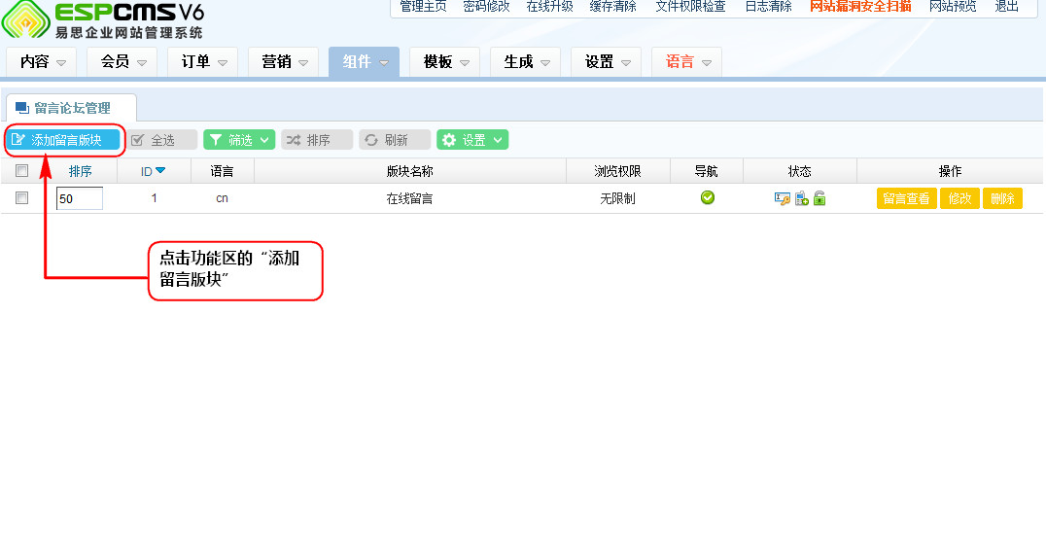Click the green navigation checkmark icon
Image resolution: width=1046 pixels, height=558 pixels.
[x=707, y=198]
